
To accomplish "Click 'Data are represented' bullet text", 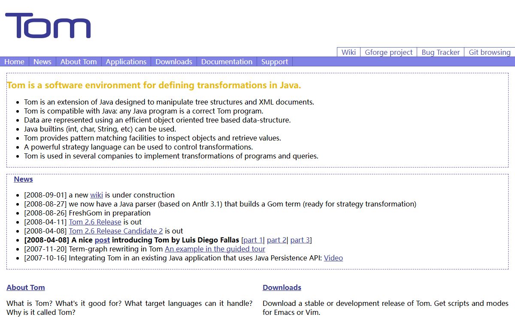I will click(x=157, y=120).
